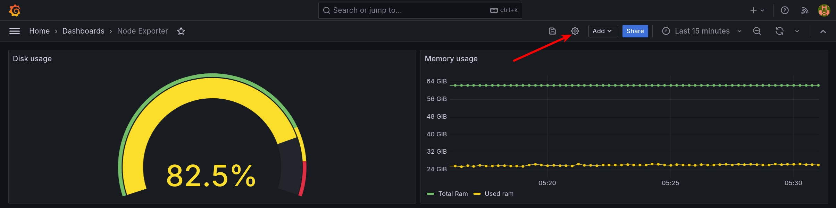Collapse the top toolbar with the chevron
Image resolution: width=836 pixels, height=208 pixels.
[x=823, y=31]
